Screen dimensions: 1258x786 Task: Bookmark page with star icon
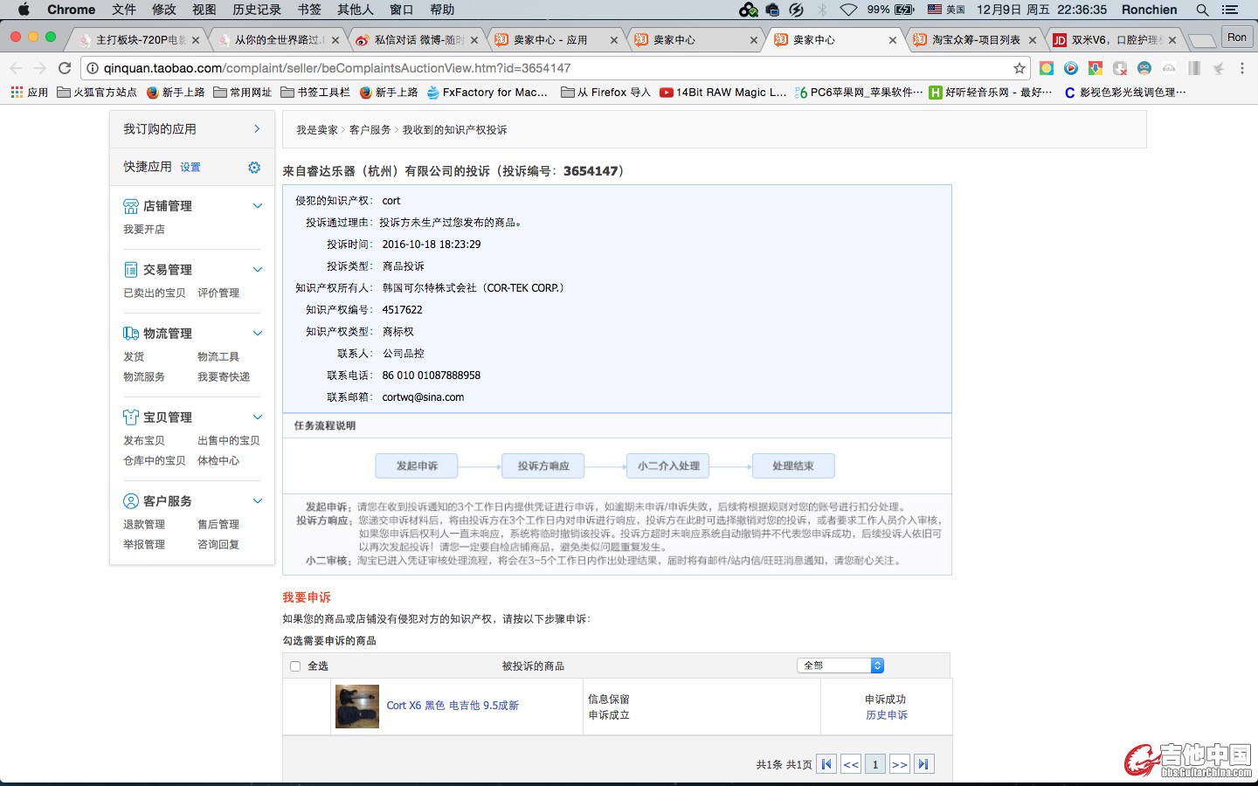[x=1019, y=68]
